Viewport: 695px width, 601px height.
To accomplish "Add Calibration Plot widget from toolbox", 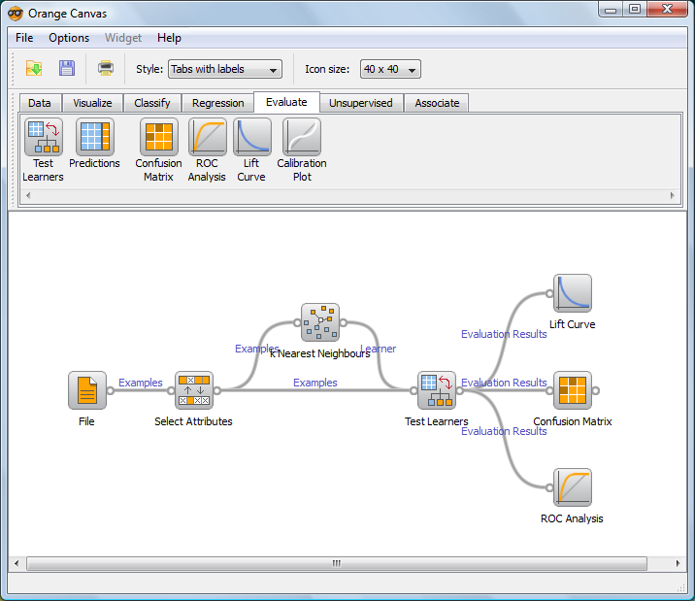I will point(302,137).
